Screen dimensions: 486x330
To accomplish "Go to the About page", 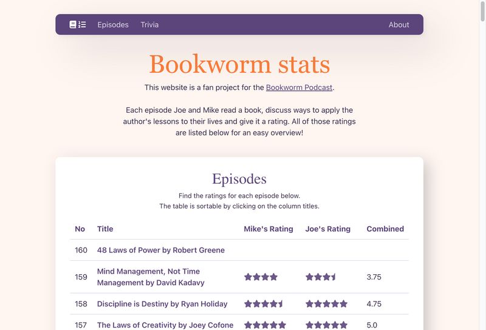I will (399, 25).
